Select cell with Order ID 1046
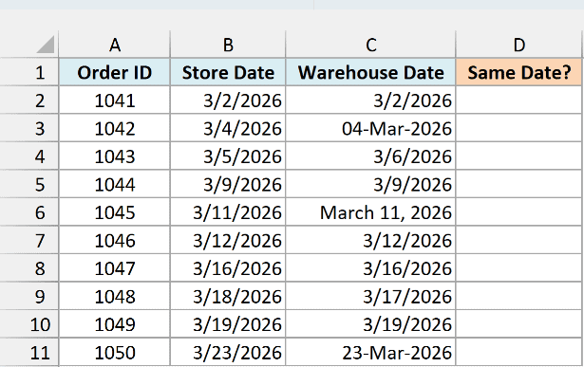Screen dimensions: 584x367 114,240
